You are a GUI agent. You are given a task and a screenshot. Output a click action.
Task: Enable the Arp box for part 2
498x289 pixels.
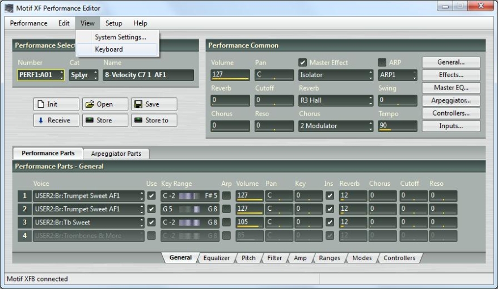(x=226, y=209)
